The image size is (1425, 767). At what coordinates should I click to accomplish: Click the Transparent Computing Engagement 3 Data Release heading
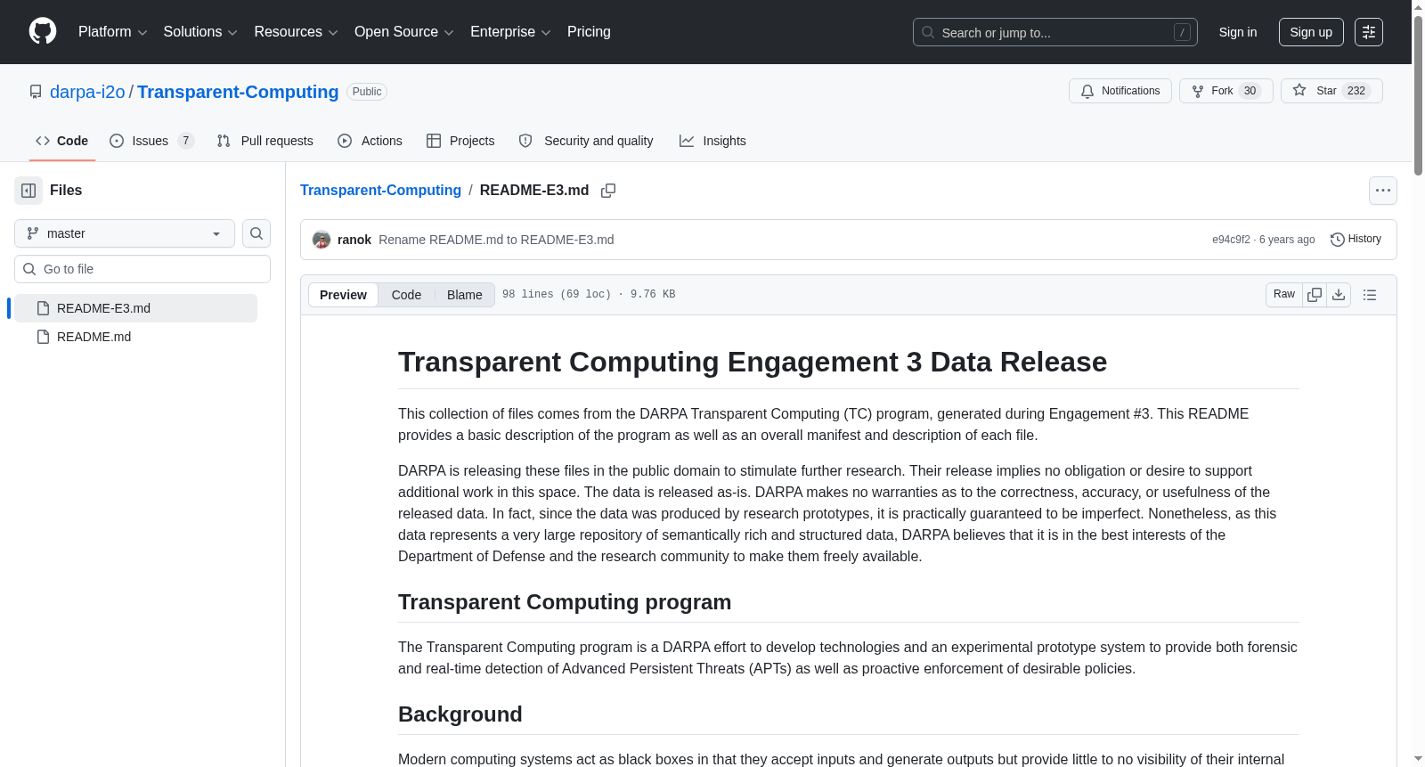(753, 362)
